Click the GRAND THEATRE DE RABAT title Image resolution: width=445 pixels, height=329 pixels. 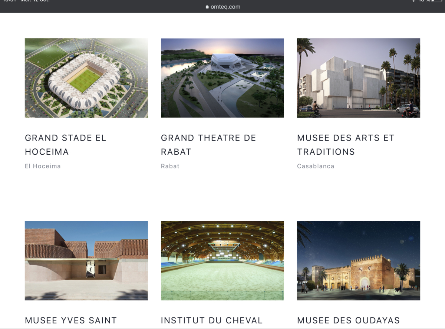[x=208, y=145]
